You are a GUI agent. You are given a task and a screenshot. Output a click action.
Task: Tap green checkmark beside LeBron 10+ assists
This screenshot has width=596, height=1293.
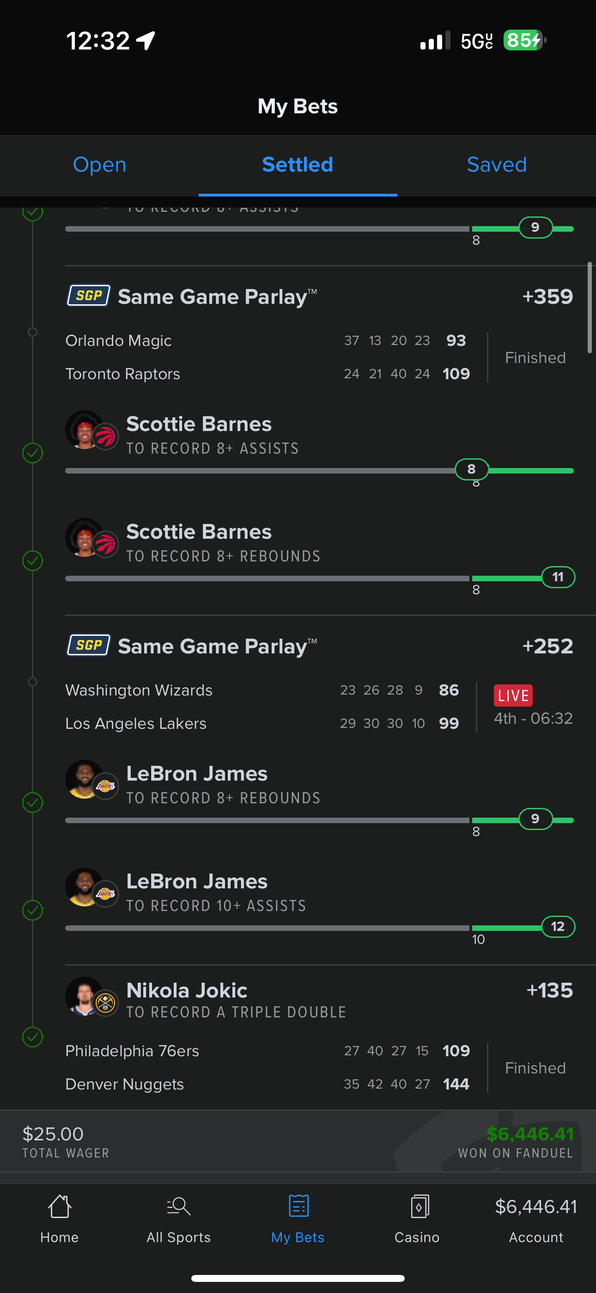(33, 910)
